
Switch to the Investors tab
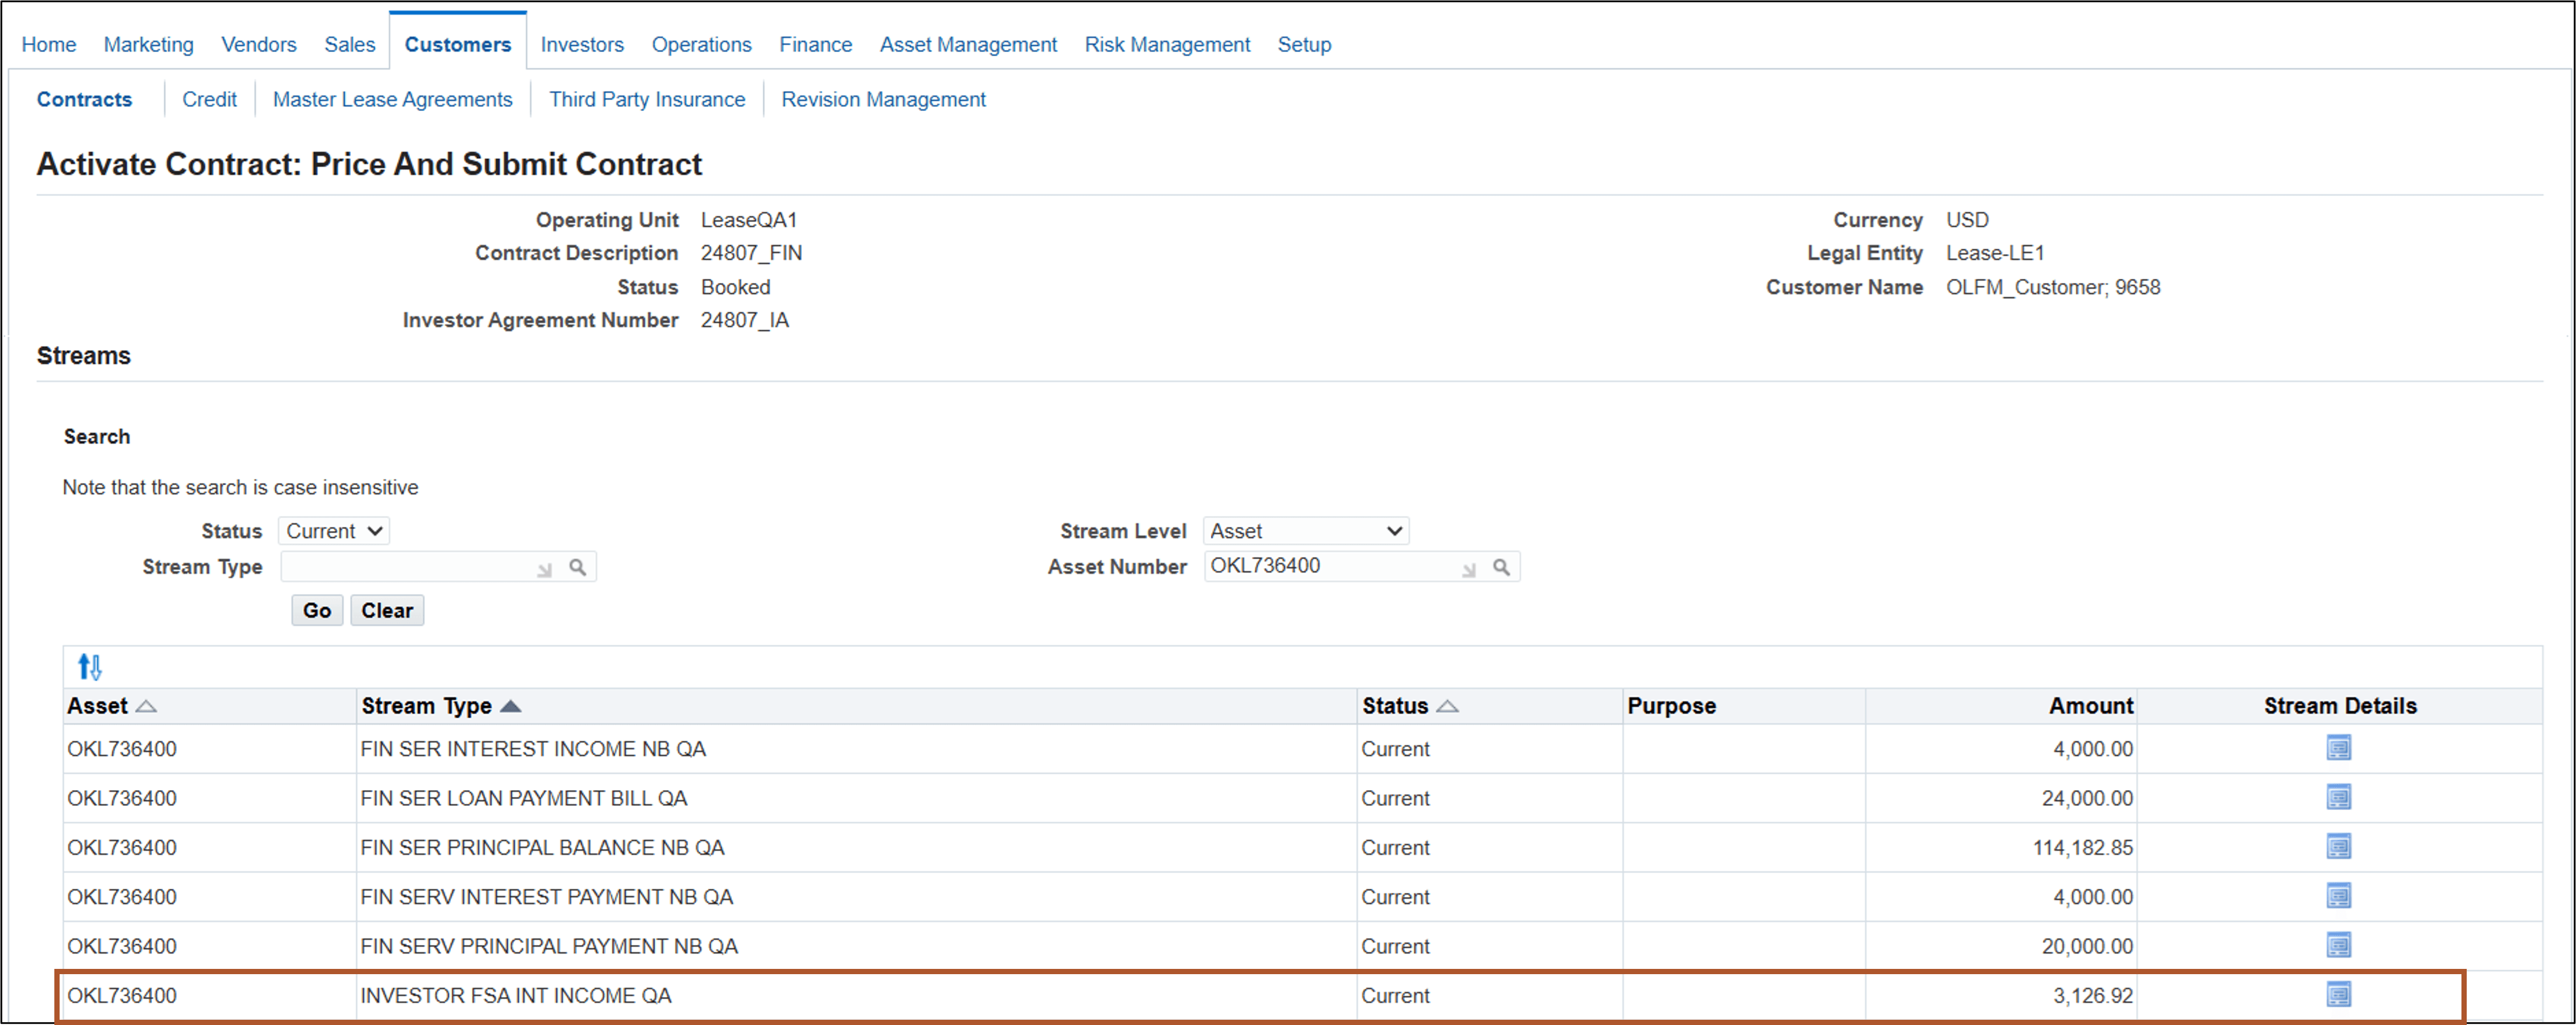[581, 44]
